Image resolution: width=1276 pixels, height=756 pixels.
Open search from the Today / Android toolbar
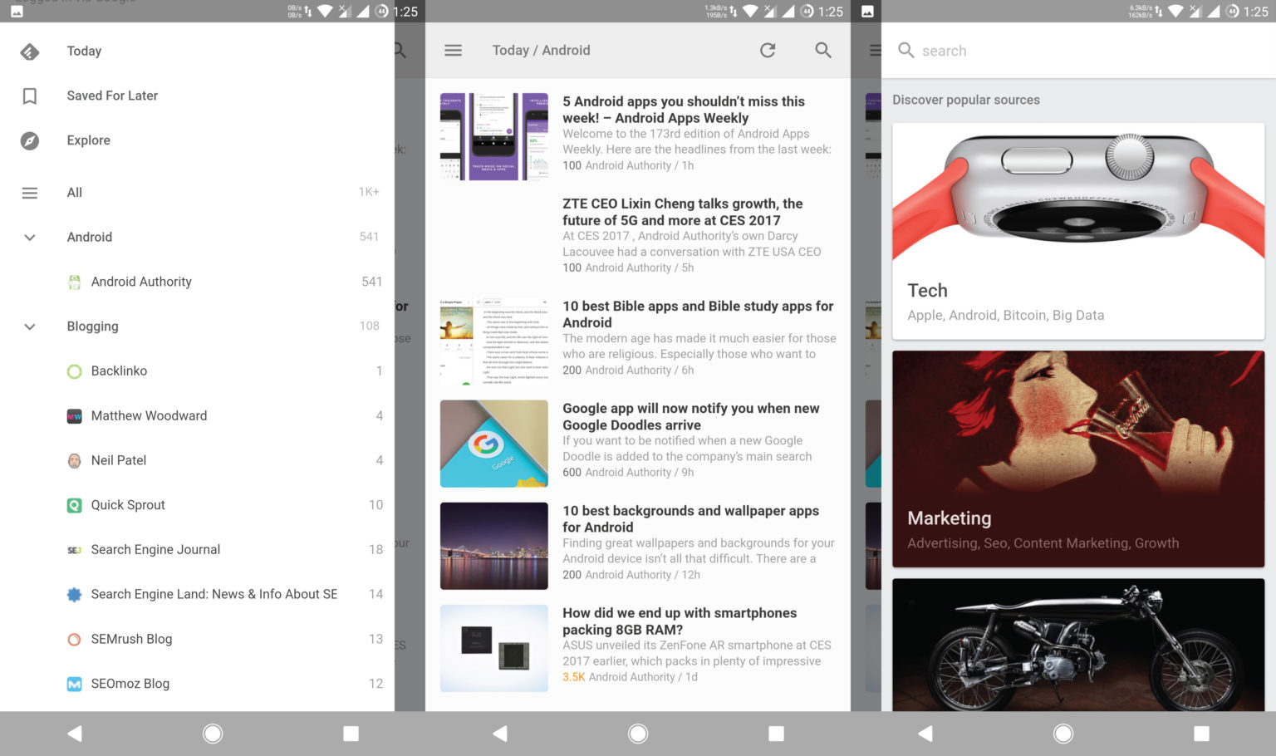[x=822, y=50]
